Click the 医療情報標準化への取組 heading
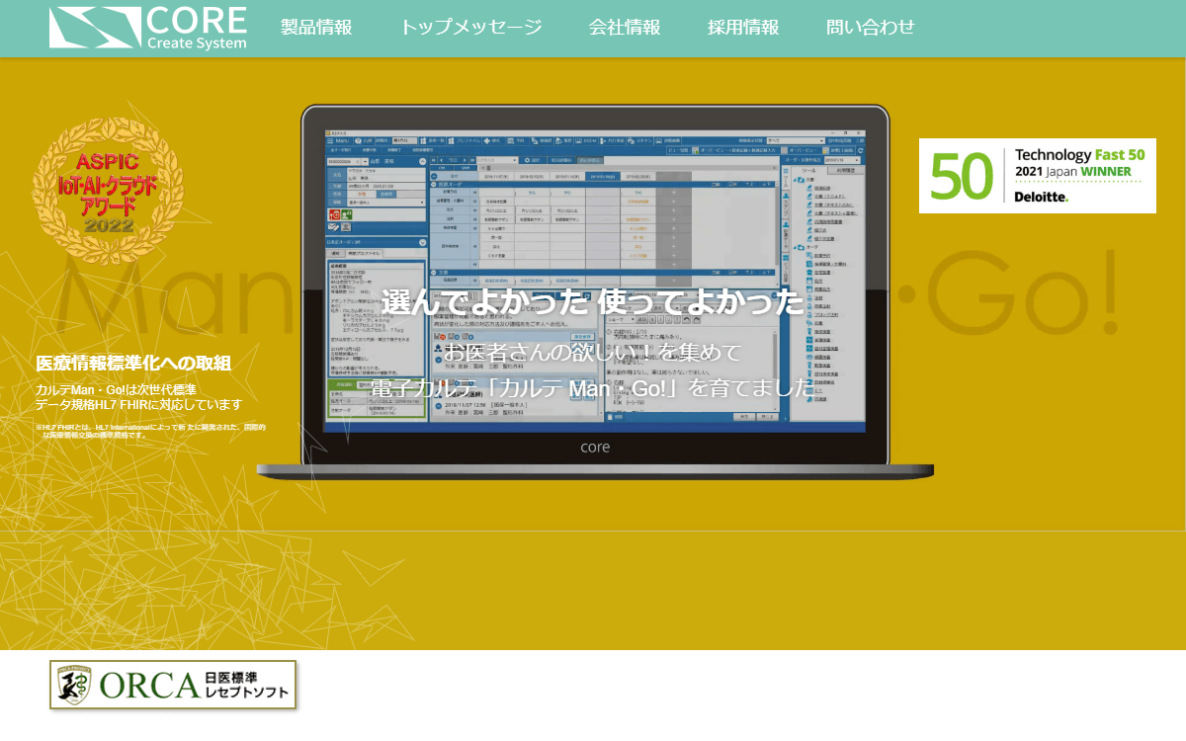 tap(133, 364)
